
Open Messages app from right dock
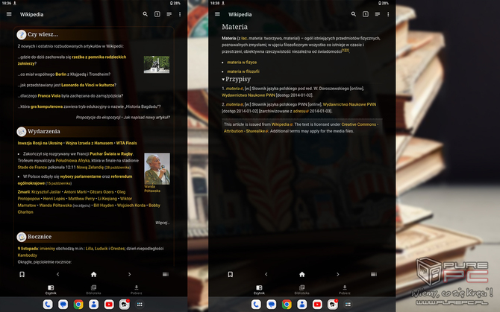[x=272, y=305]
